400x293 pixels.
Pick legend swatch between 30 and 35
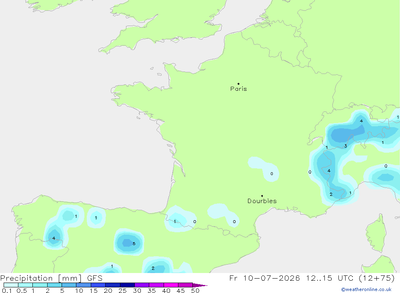point(142,285)
